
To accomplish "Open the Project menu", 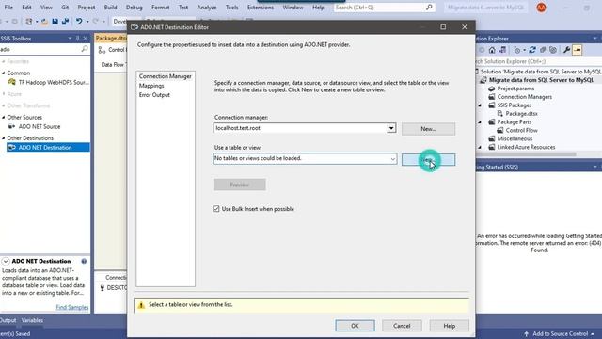I will tap(86, 8).
